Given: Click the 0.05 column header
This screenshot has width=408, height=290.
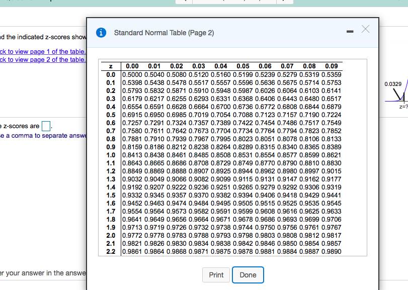Looking at the screenshot, I should click(243, 66).
